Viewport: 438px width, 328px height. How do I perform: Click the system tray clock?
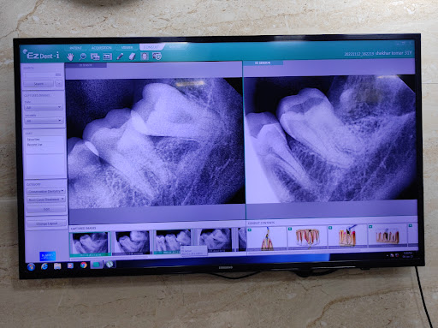coord(407,254)
